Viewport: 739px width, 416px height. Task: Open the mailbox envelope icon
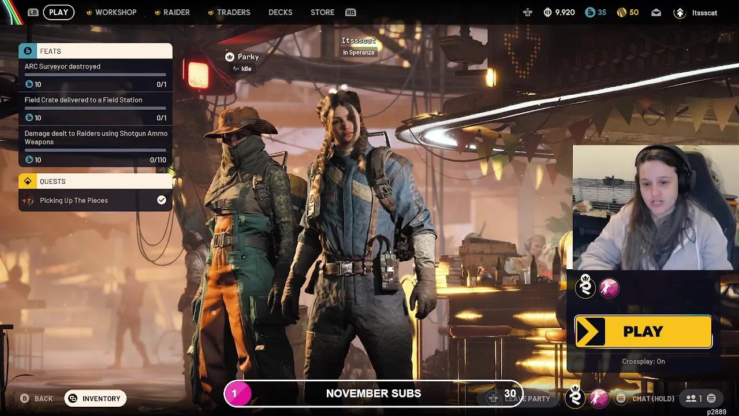(656, 12)
